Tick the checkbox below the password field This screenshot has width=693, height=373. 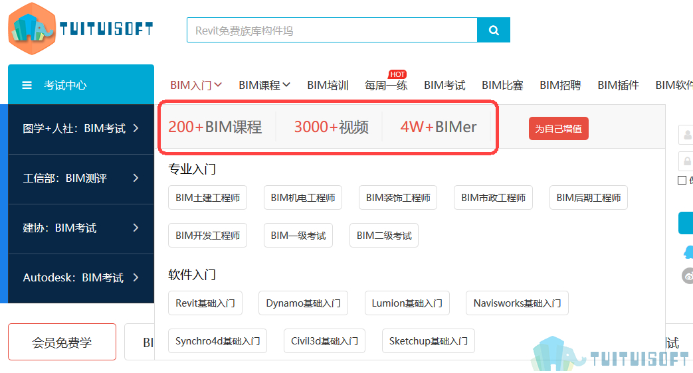coord(682,180)
